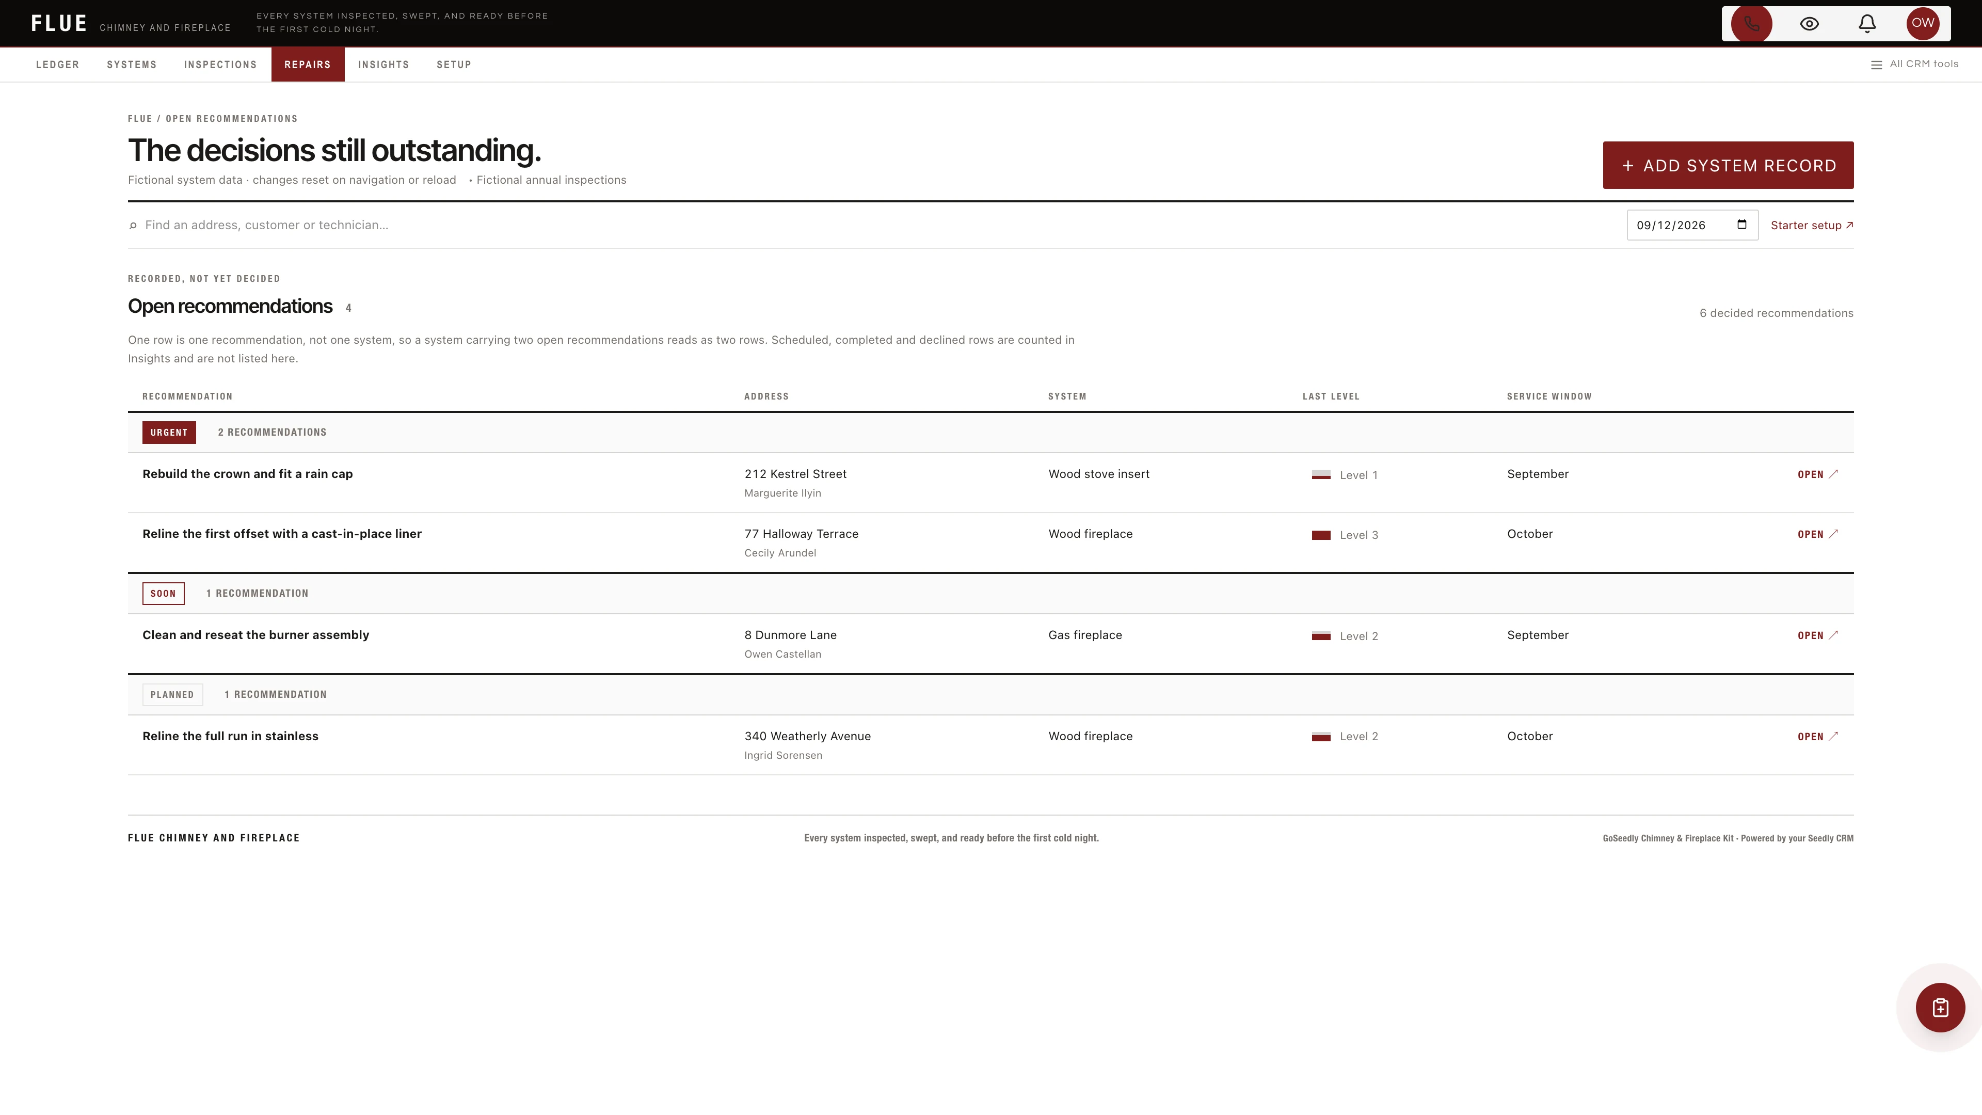Click the Recommendation column header
The width and height of the screenshot is (1982, 1115).
(x=187, y=396)
